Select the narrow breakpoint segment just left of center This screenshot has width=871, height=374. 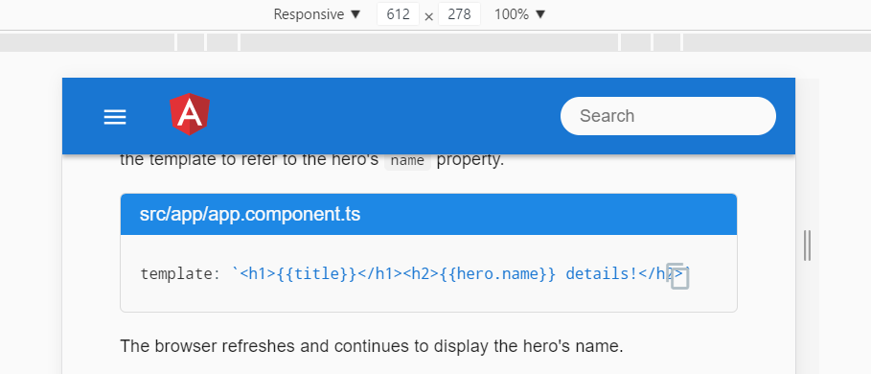(222, 42)
